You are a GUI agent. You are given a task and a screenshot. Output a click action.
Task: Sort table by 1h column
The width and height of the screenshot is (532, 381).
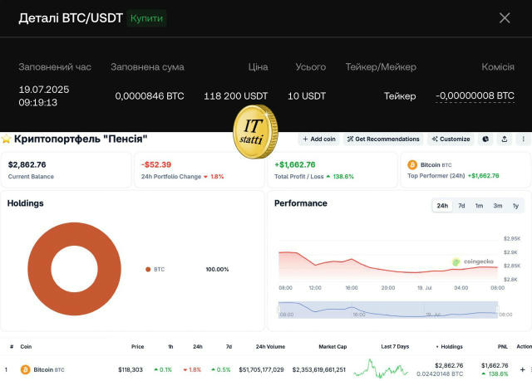(170, 346)
